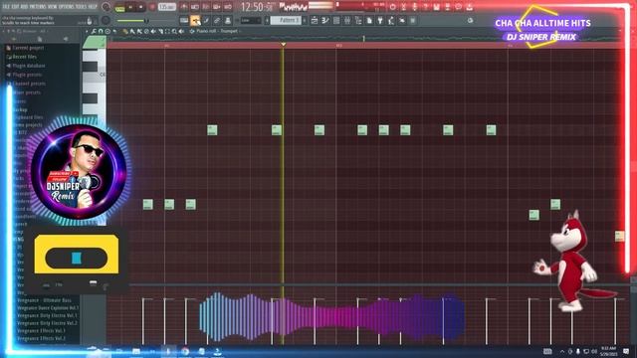
Task: Toggle the highlighted orange auto-scroll button
Action: (195, 20)
